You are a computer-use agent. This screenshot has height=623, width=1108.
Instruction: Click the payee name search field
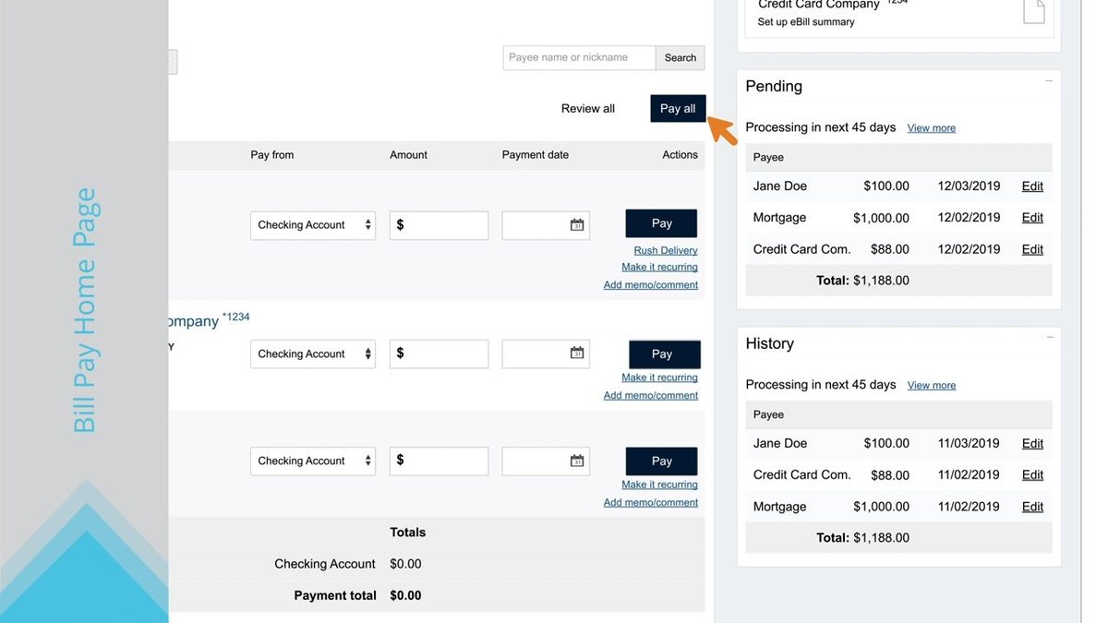[577, 57]
